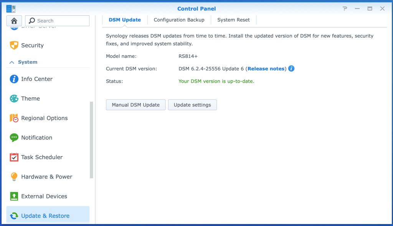Image resolution: width=393 pixels, height=226 pixels.
Task: Click the Regional Options icon
Action: [14, 118]
